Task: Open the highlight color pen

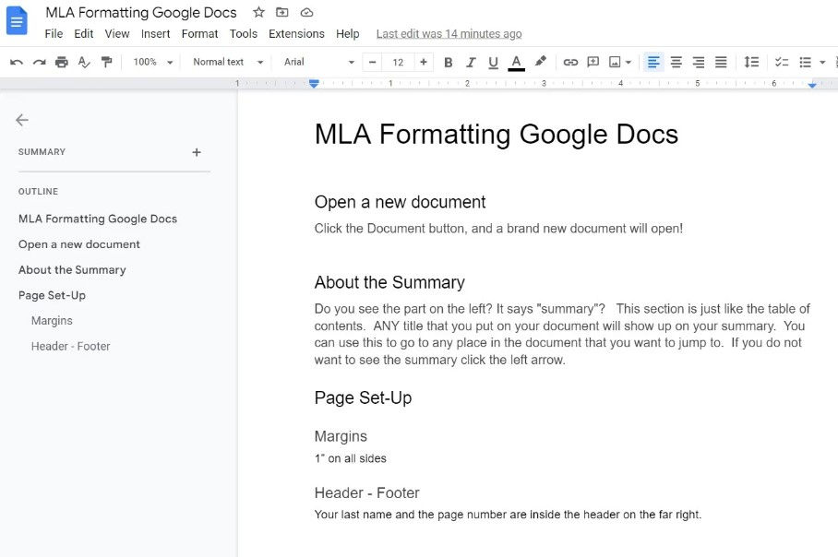Action: (540, 62)
